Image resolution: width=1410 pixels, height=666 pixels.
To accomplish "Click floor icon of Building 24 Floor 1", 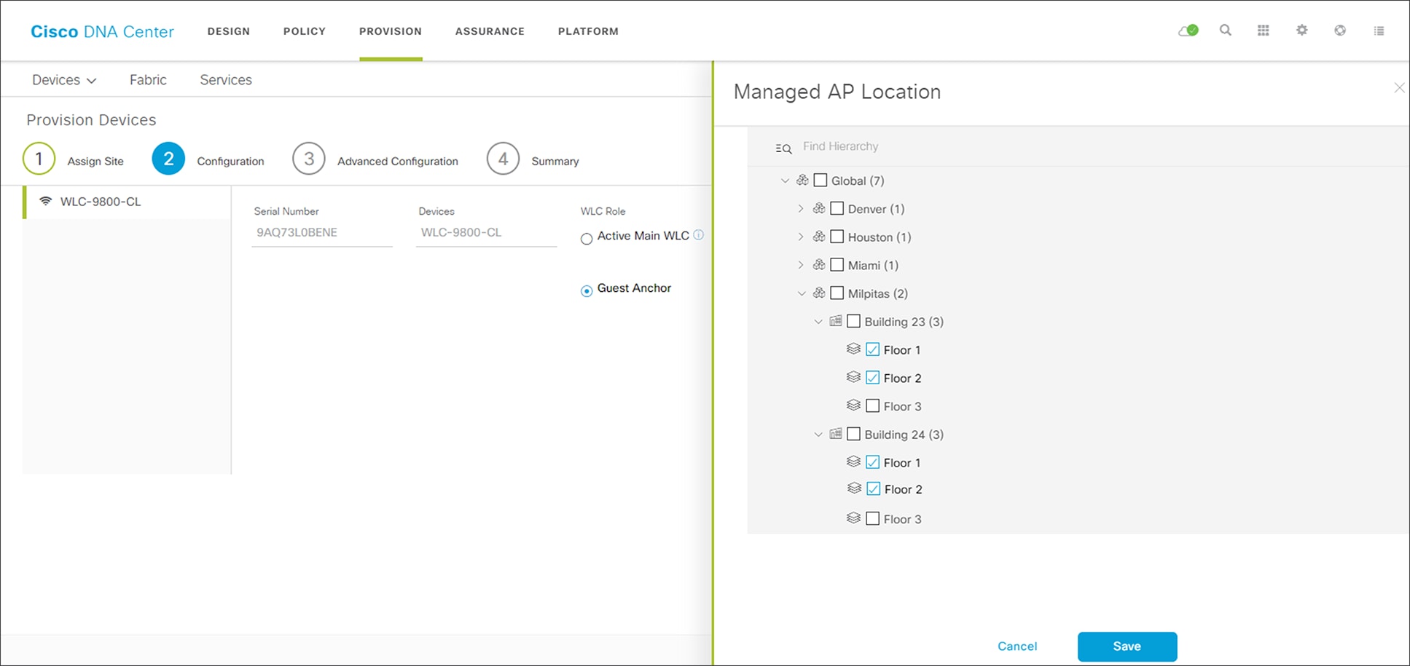I will click(853, 461).
